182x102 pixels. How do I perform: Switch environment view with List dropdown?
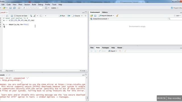177,16
